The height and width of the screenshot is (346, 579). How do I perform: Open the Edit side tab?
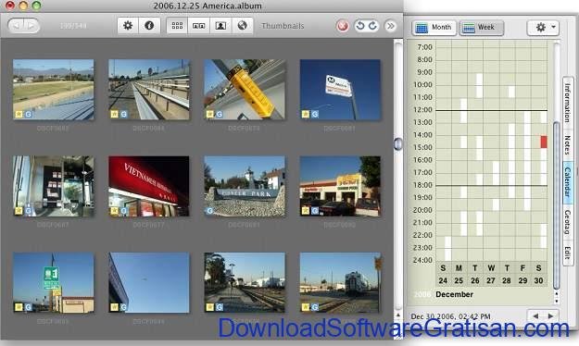pos(567,253)
